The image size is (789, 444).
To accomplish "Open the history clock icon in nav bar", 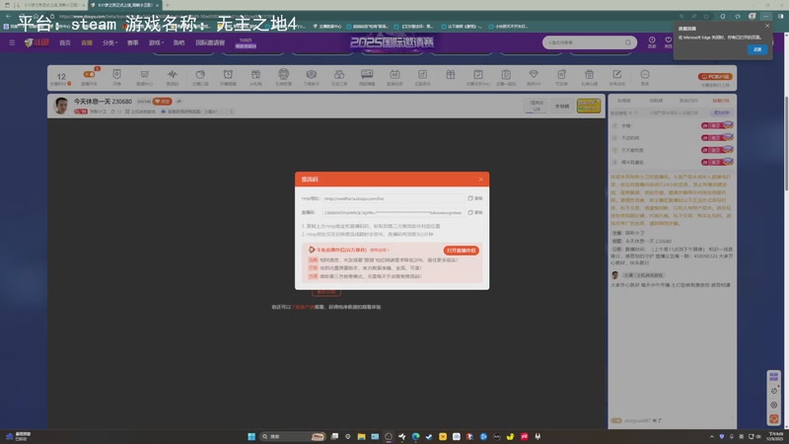I will click(x=652, y=41).
